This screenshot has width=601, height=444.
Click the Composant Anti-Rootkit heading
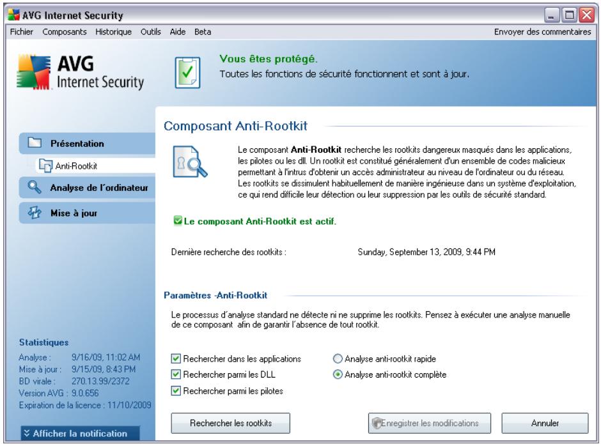coord(235,126)
